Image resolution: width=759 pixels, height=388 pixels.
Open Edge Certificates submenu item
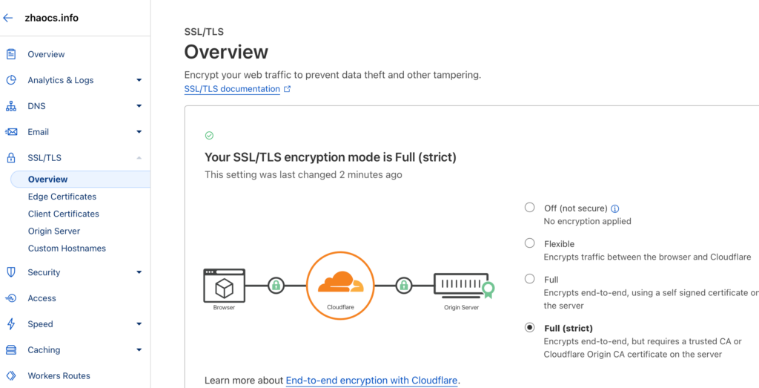coord(62,197)
